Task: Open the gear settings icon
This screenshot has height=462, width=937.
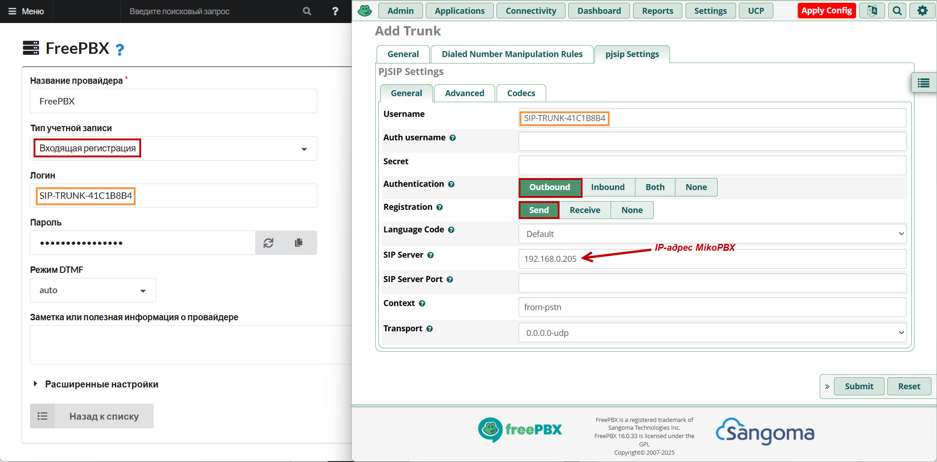Action: [x=922, y=11]
